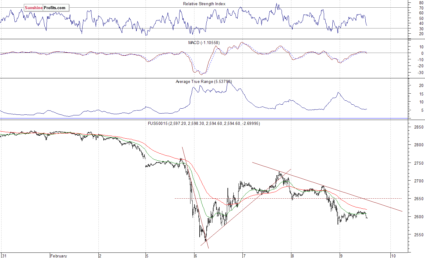
Task: Select the Average True Range (5.53796) title
Action: pos(204,81)
